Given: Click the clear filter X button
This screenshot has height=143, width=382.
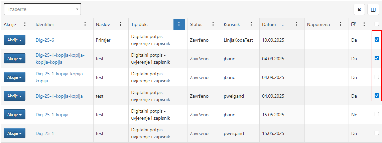Looking at the screenshot, I should [x=359, y=10].
